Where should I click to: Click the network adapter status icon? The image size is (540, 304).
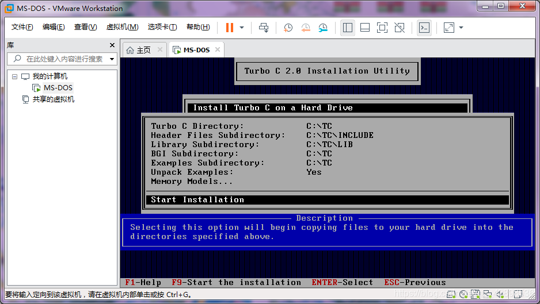pyautogui.click(x=488, y=294)
